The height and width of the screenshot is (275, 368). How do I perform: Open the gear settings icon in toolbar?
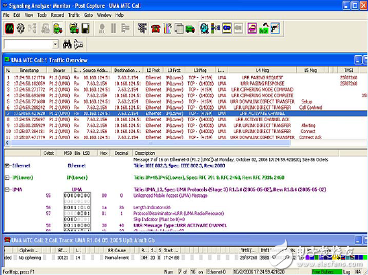coord(20,28)
